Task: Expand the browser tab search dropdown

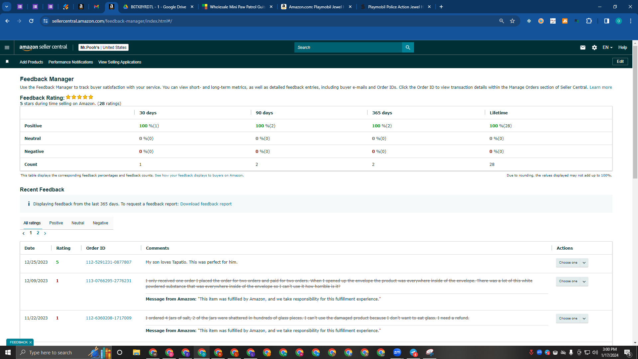Action: [x=7, y=7]
